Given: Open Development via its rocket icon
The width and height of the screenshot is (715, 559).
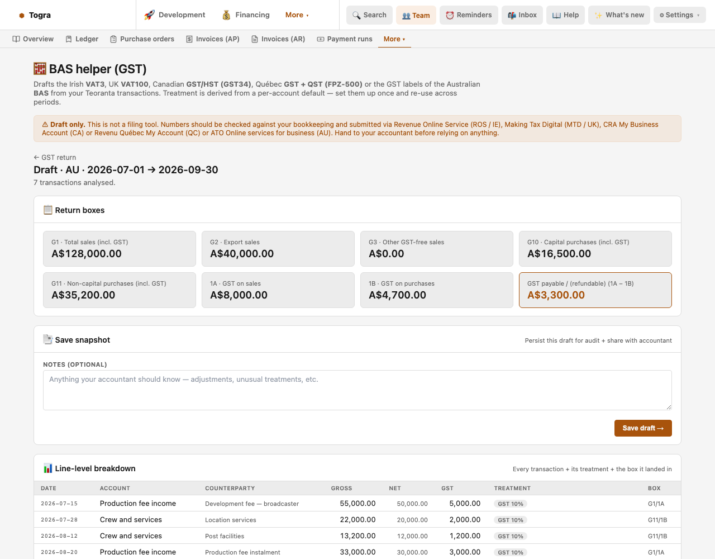Looking at the screenshot, I should point(149,15).
